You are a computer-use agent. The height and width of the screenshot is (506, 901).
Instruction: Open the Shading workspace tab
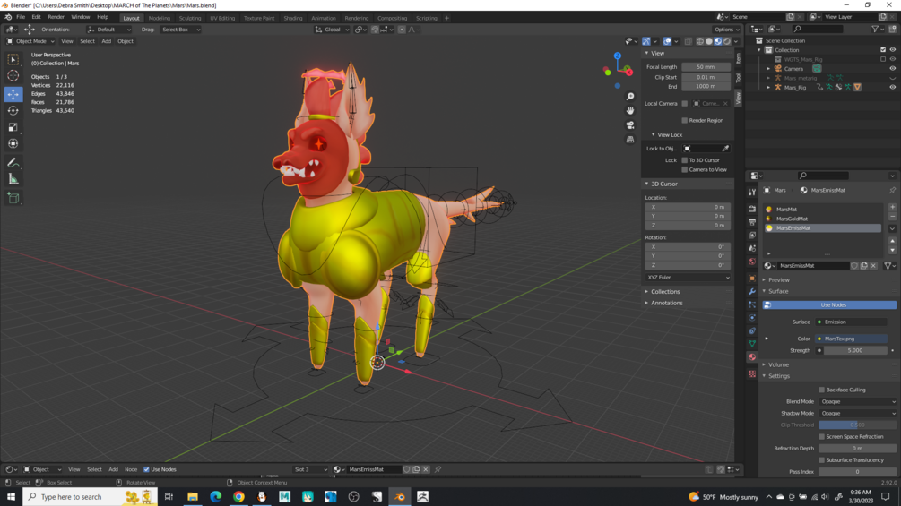pyautogui.click(x=292, y=18)
